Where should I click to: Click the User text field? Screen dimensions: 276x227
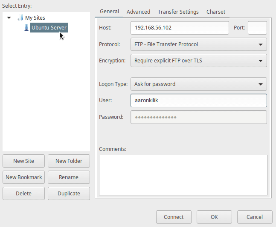pos(198,100)
